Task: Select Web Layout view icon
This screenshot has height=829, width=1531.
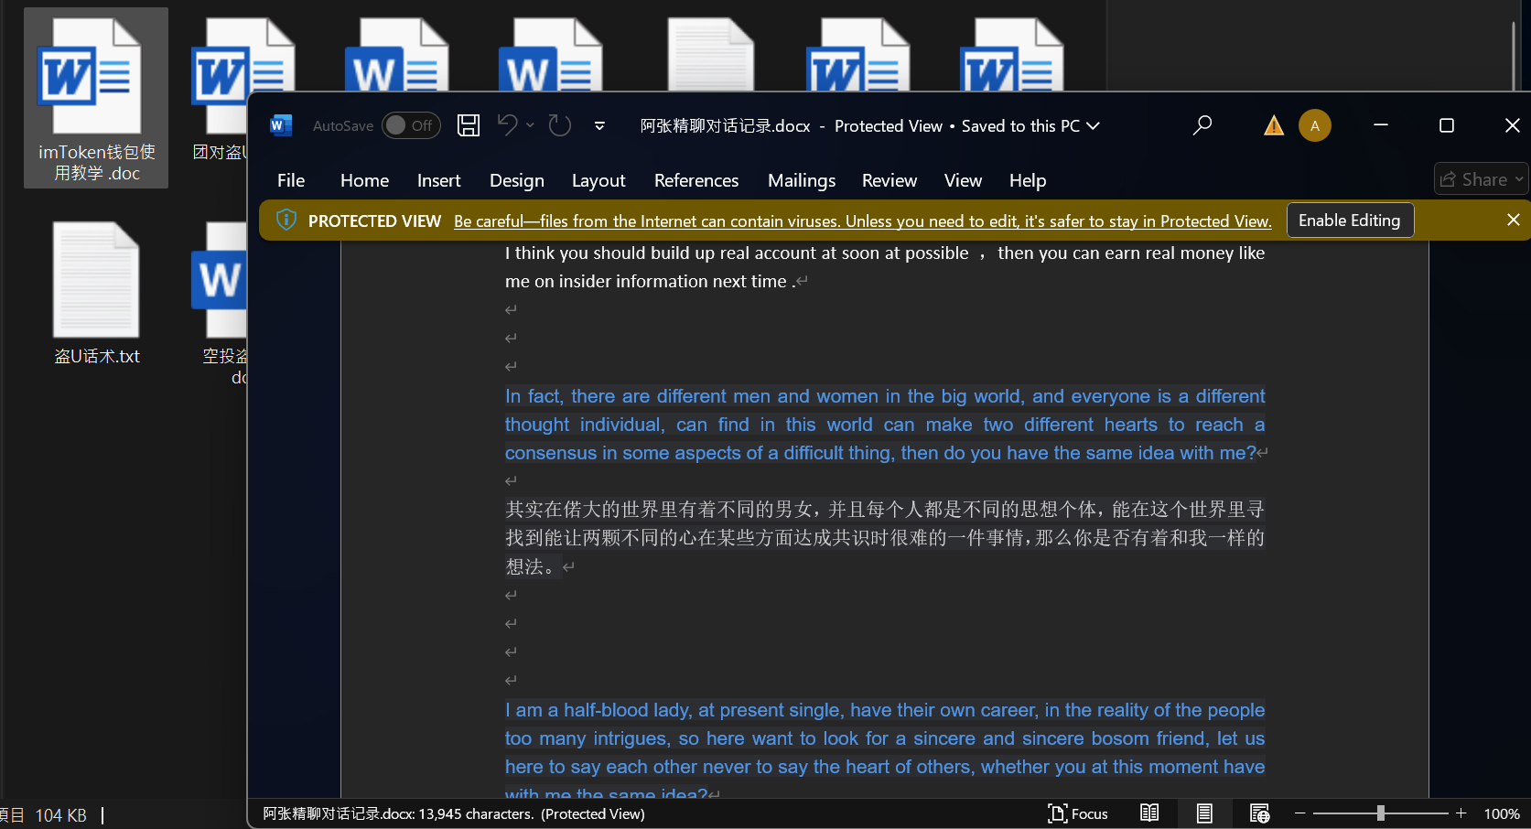Action: [1259, 813]
